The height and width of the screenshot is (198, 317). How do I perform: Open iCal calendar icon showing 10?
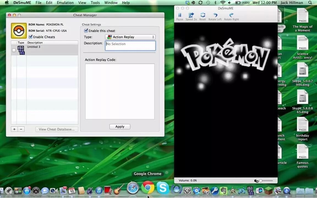[72, 191]
